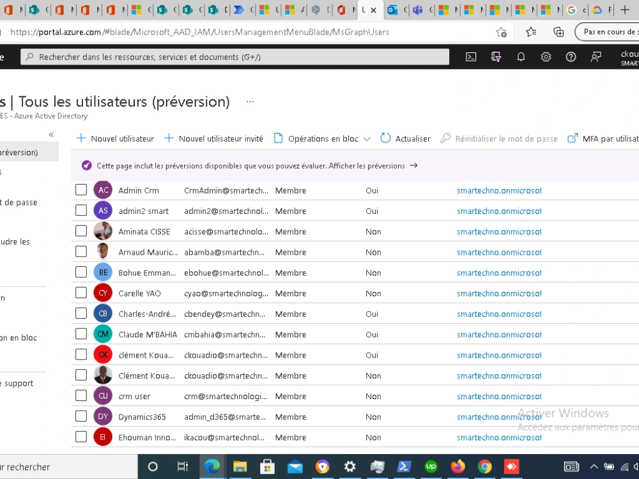Open Microsoft Edge from the taskbar
The height and width of the screenshot is (479, 639).
click(212, 466)
